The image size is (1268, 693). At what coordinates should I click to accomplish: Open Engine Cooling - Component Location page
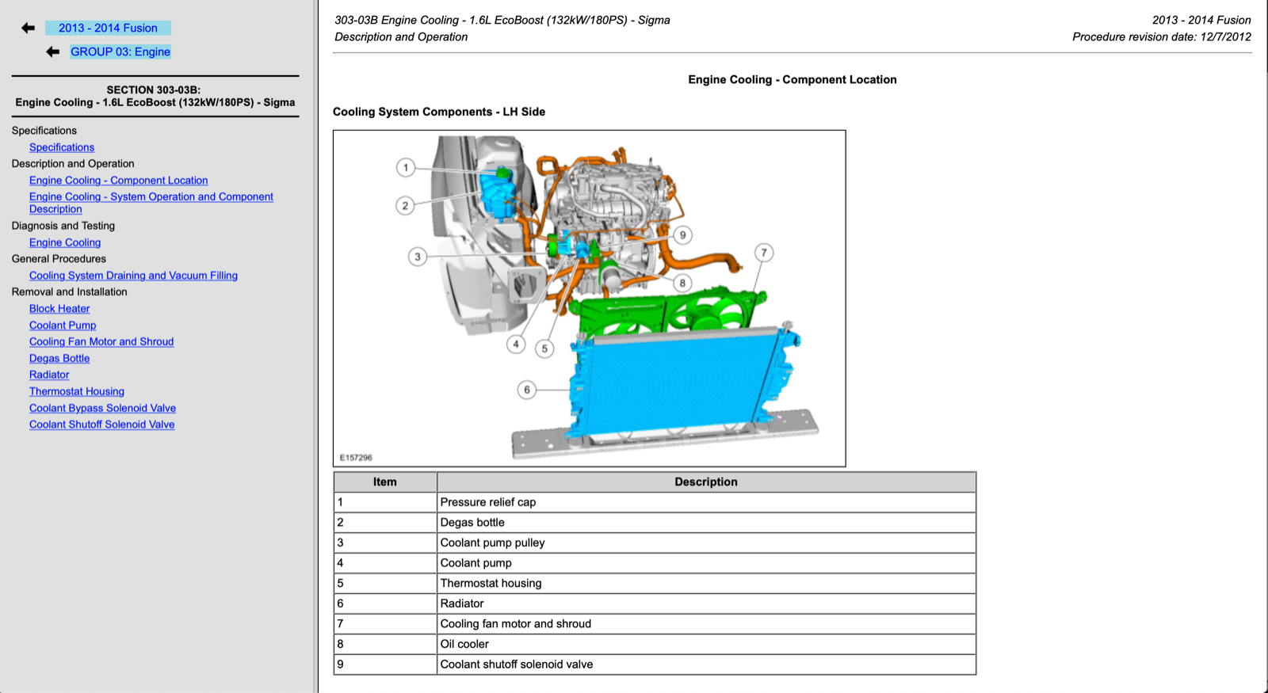(118, 181)
